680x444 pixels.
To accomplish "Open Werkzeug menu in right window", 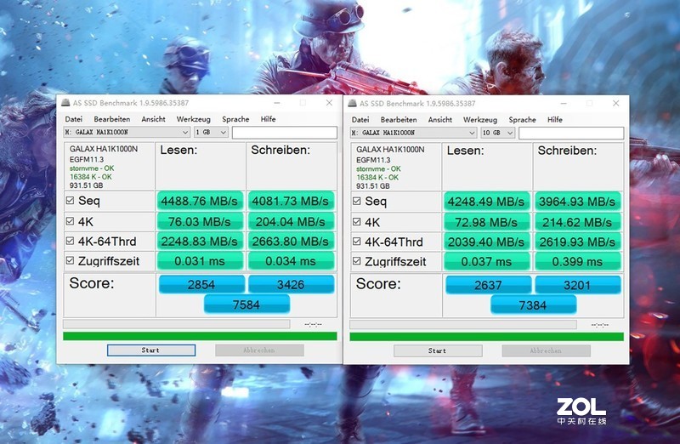I will pos(480,119).
